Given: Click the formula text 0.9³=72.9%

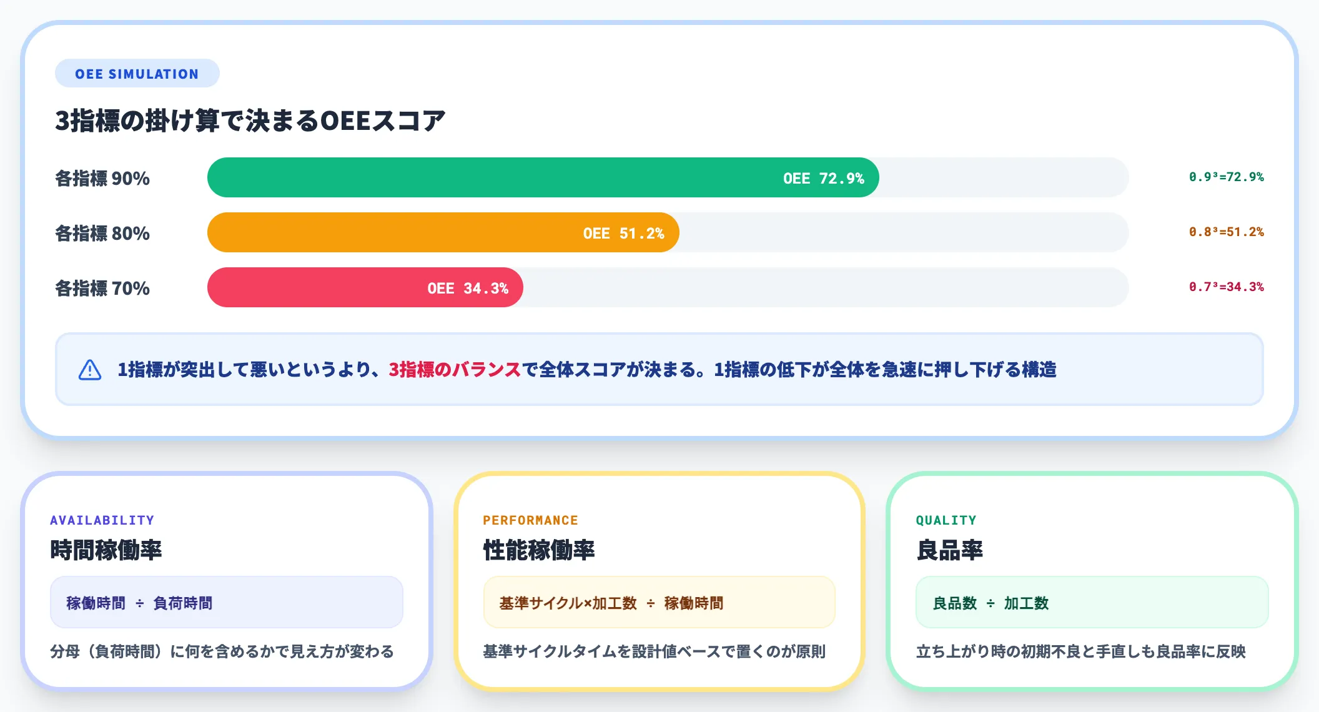Looking at the screenshot, I should (x=1227, y=177).
